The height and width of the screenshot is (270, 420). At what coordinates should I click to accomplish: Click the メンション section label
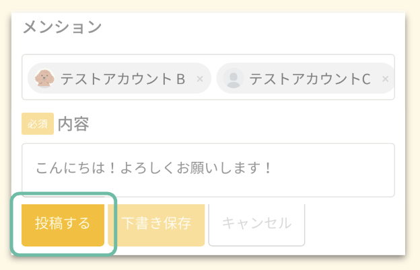click(62, 27)
